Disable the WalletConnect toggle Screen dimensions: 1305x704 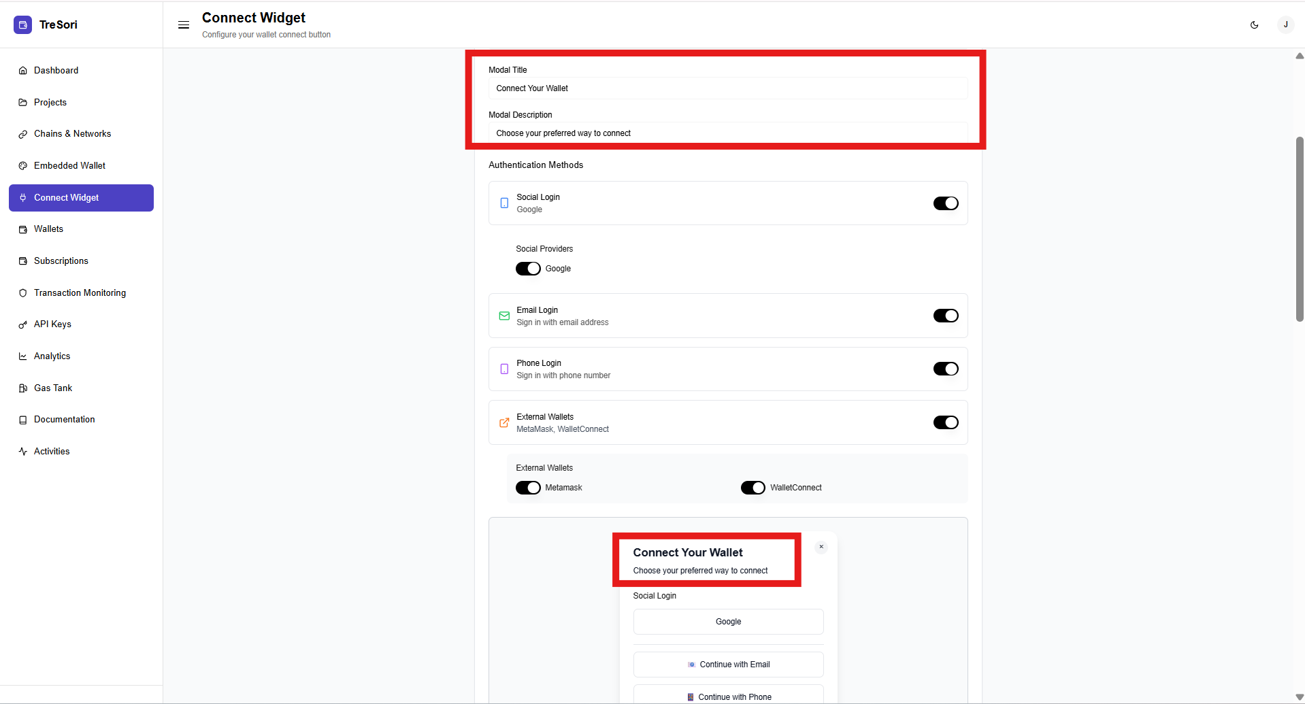753,488
